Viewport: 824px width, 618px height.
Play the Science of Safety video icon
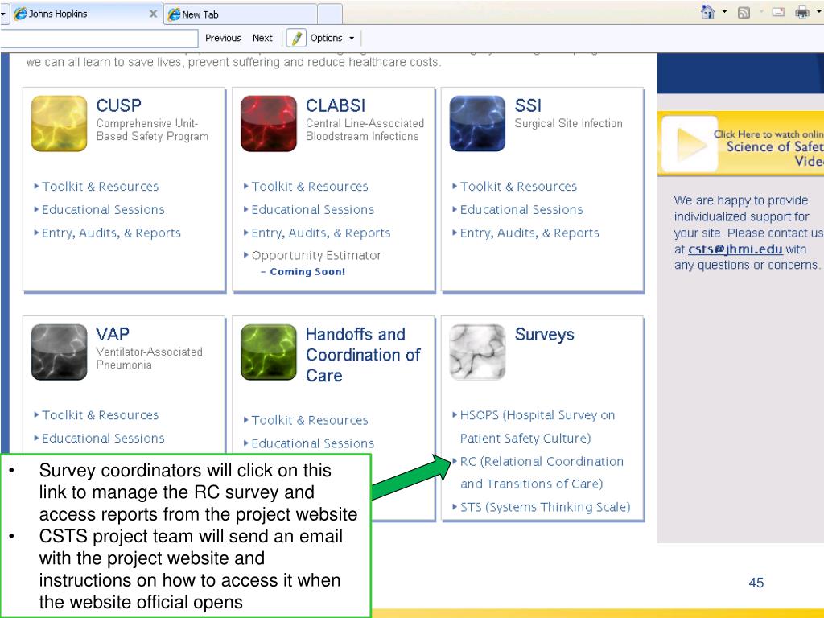(x=690, y=144)
